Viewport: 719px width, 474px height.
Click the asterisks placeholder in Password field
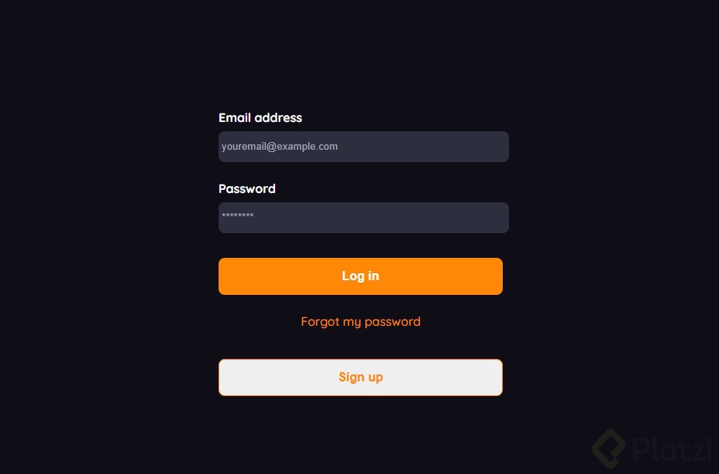238,217
